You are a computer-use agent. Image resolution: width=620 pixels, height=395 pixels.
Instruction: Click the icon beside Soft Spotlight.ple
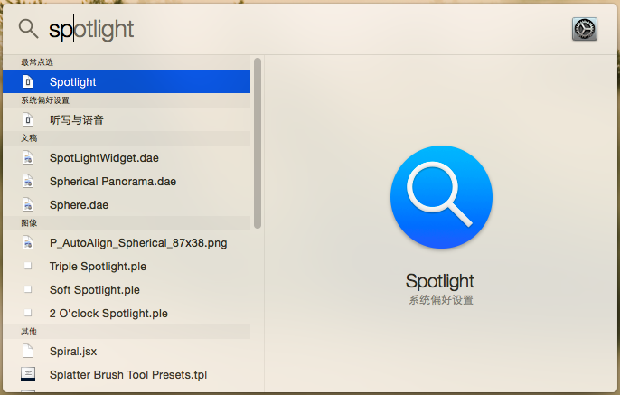pos(28,289)
